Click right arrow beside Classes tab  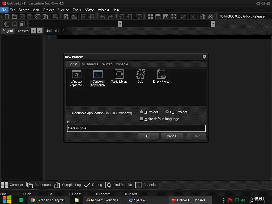(x=40, y=31)
